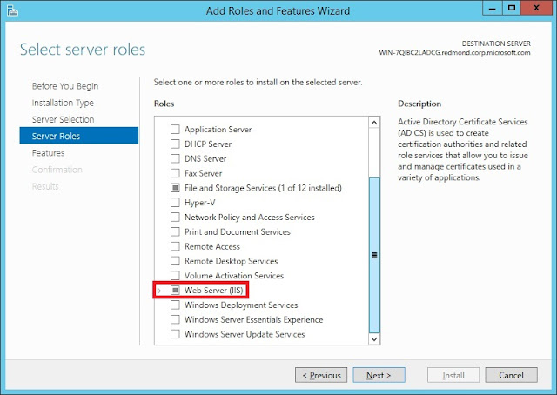Viewport: 557px width, 395px height.
Task: Select Windows Server Update Services checkbox
Action: click(x=175, y=334)
